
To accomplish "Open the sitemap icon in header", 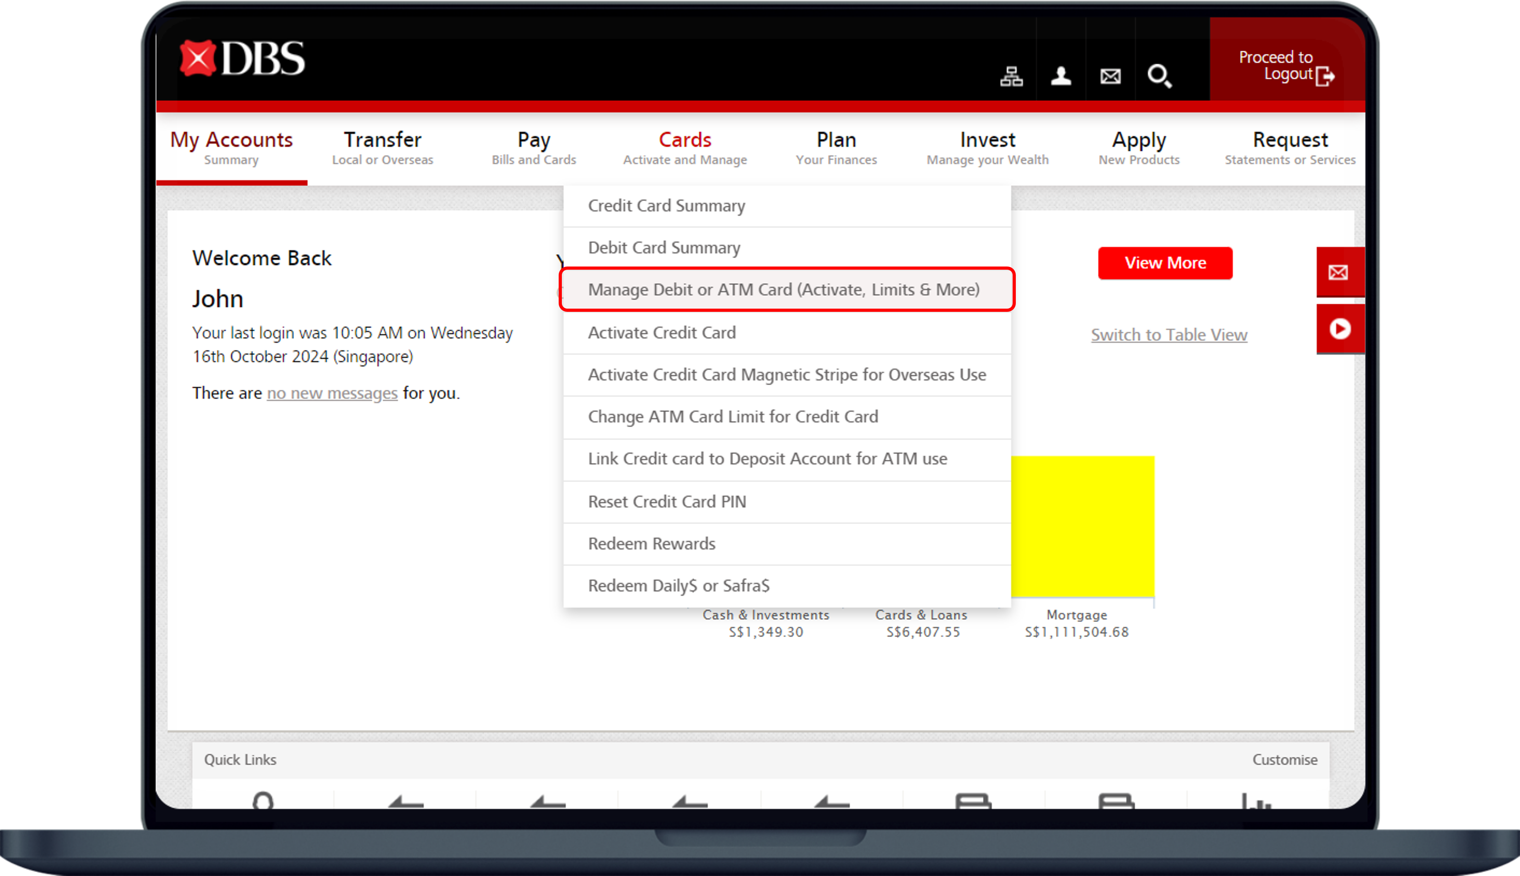I will [x=1011, y=76].
